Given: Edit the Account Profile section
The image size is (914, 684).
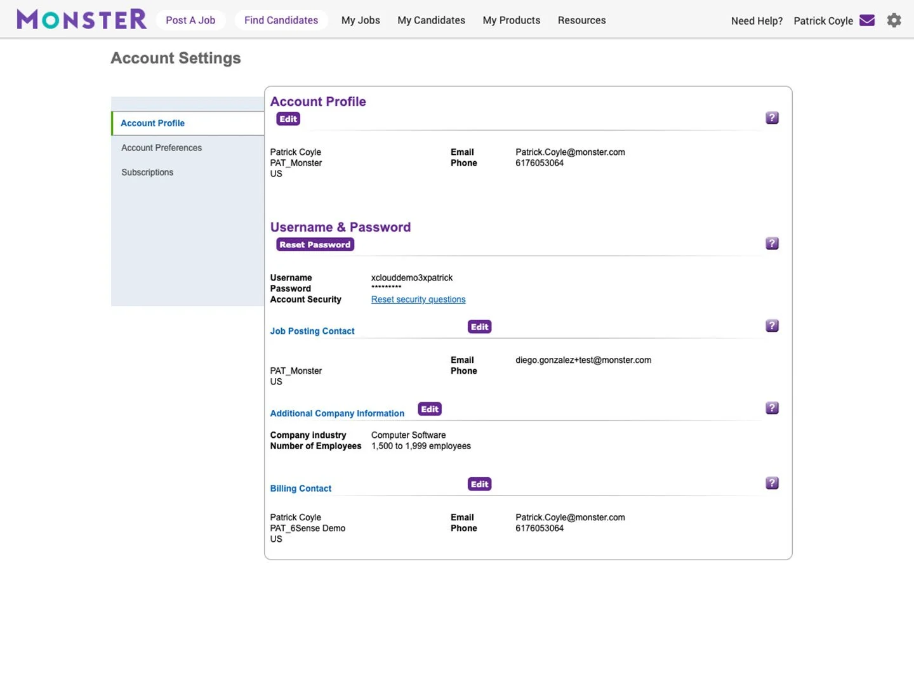Looking at the screenshot, I should [288, 119].
